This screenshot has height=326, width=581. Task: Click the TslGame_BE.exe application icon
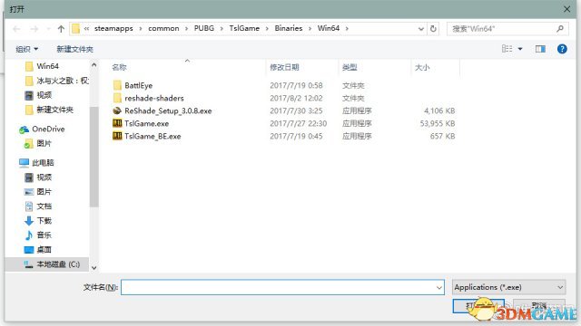117,136
